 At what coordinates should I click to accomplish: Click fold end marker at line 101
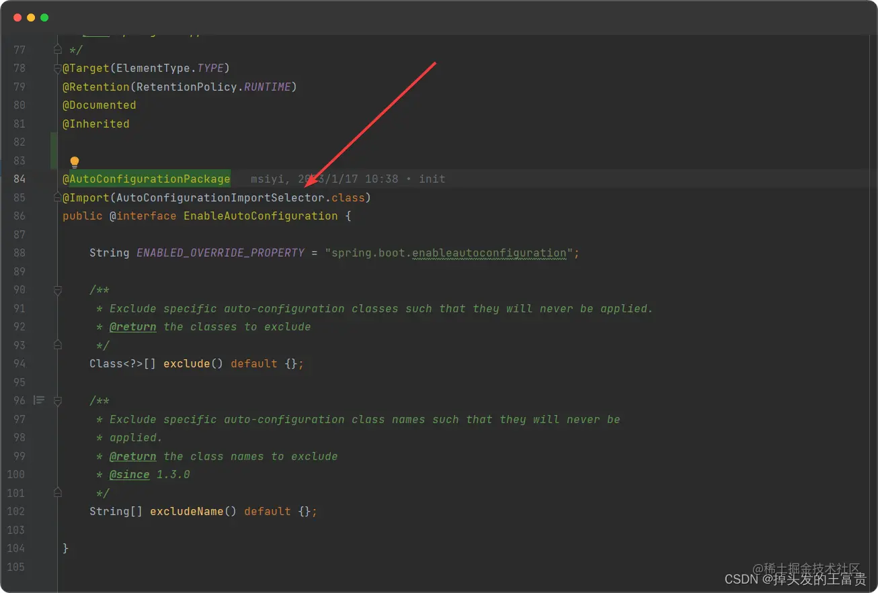(x=58, y=493)
